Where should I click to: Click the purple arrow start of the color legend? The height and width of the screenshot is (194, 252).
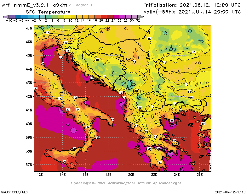[x=6, y=17]
